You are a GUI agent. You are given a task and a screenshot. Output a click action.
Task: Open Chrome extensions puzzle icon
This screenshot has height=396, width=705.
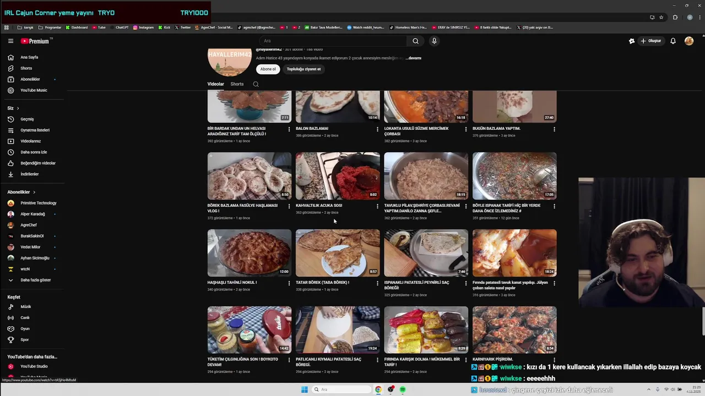pyautogui.click(x=675, y=17)
